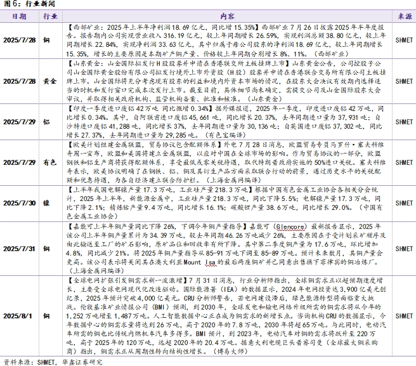Screen dimensions: 416x366
Task: Select the "行业" column header
Action: tap(50, 16)
